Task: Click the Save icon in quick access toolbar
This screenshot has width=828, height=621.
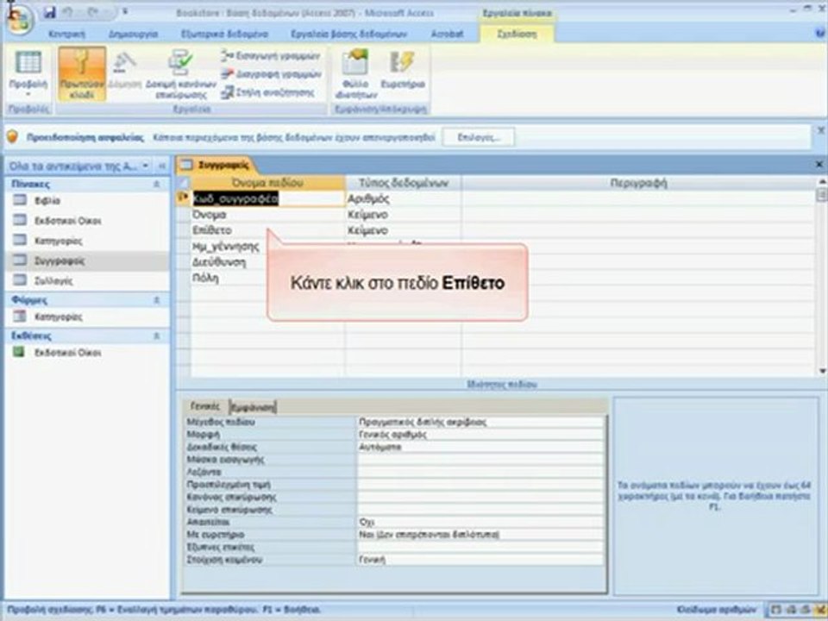Action: 50,11
